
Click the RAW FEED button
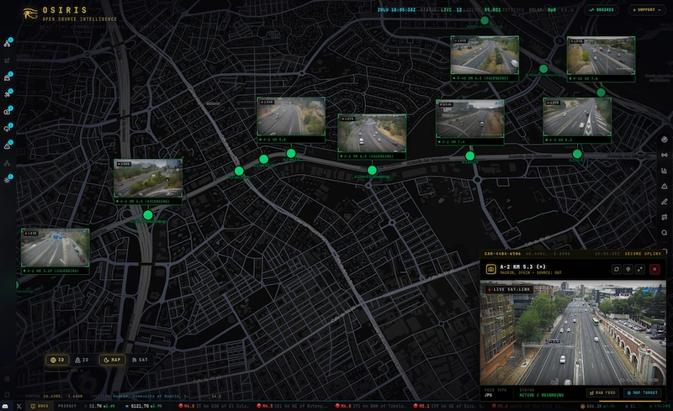[x=602, y=393]
